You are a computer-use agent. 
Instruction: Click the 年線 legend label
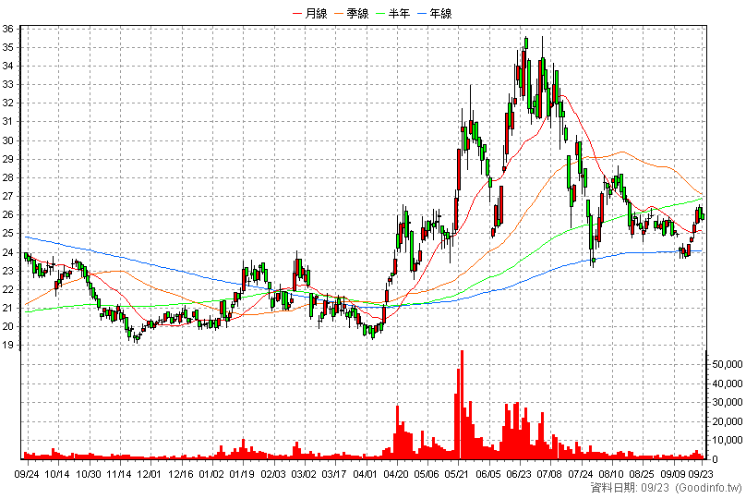point(440,14)
